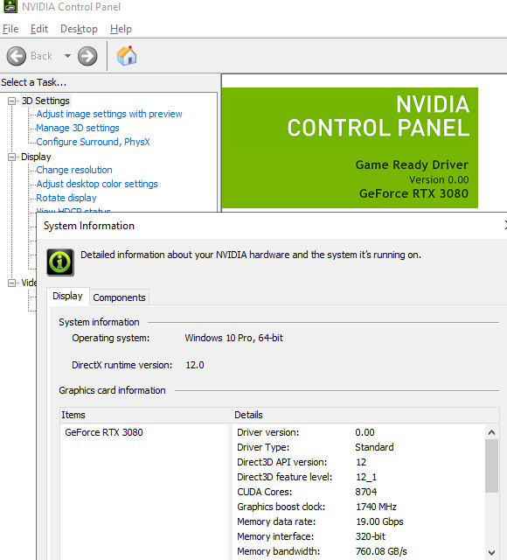Image resolution: width=507 pixels, height=560 pixels.
Task: Go to the Home page icon
Action: click(127, 56)
